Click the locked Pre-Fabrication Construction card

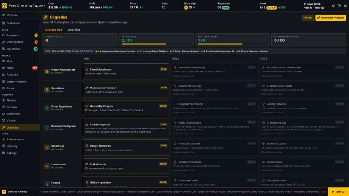303,71
